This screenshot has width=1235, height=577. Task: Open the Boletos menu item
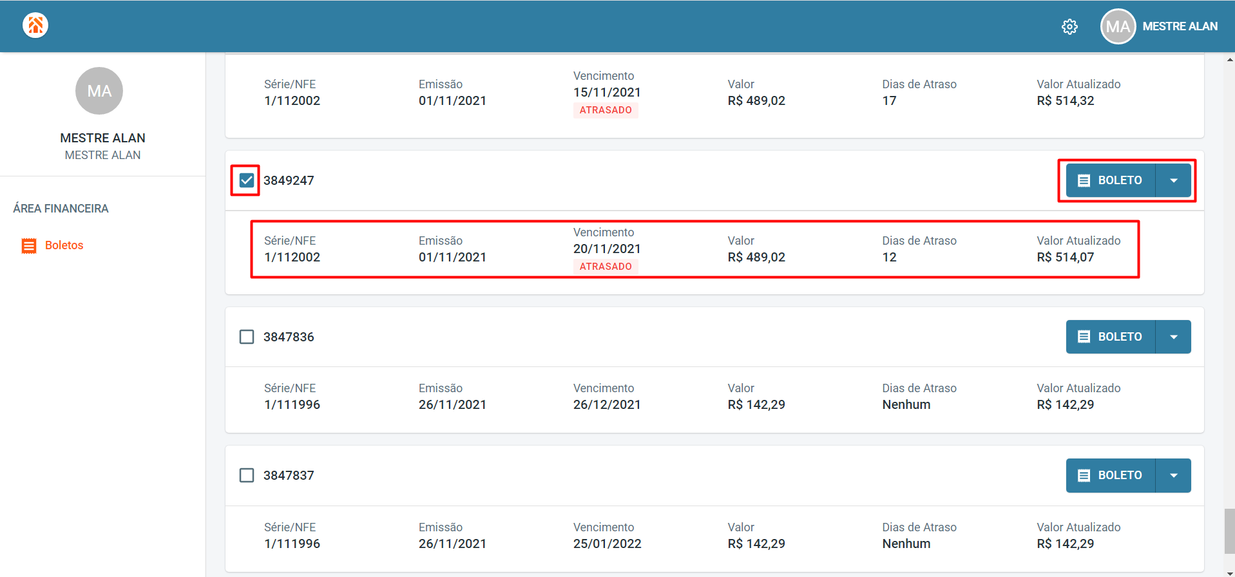(x=64, y=245)
